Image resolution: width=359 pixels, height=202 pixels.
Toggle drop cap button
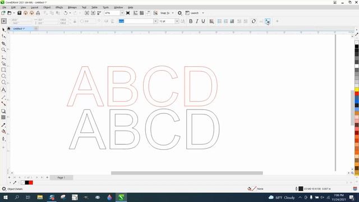coord(232,21)
